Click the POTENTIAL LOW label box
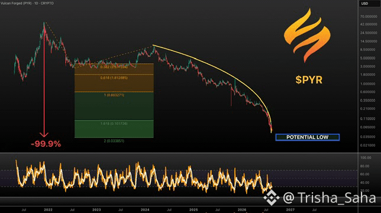The image size is (381, 213). [x=308, y=137]
